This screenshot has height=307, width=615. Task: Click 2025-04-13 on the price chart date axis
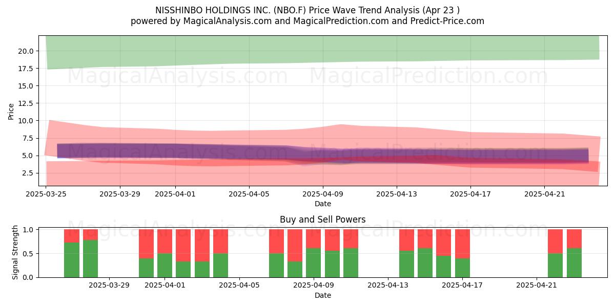click(397, 194)
